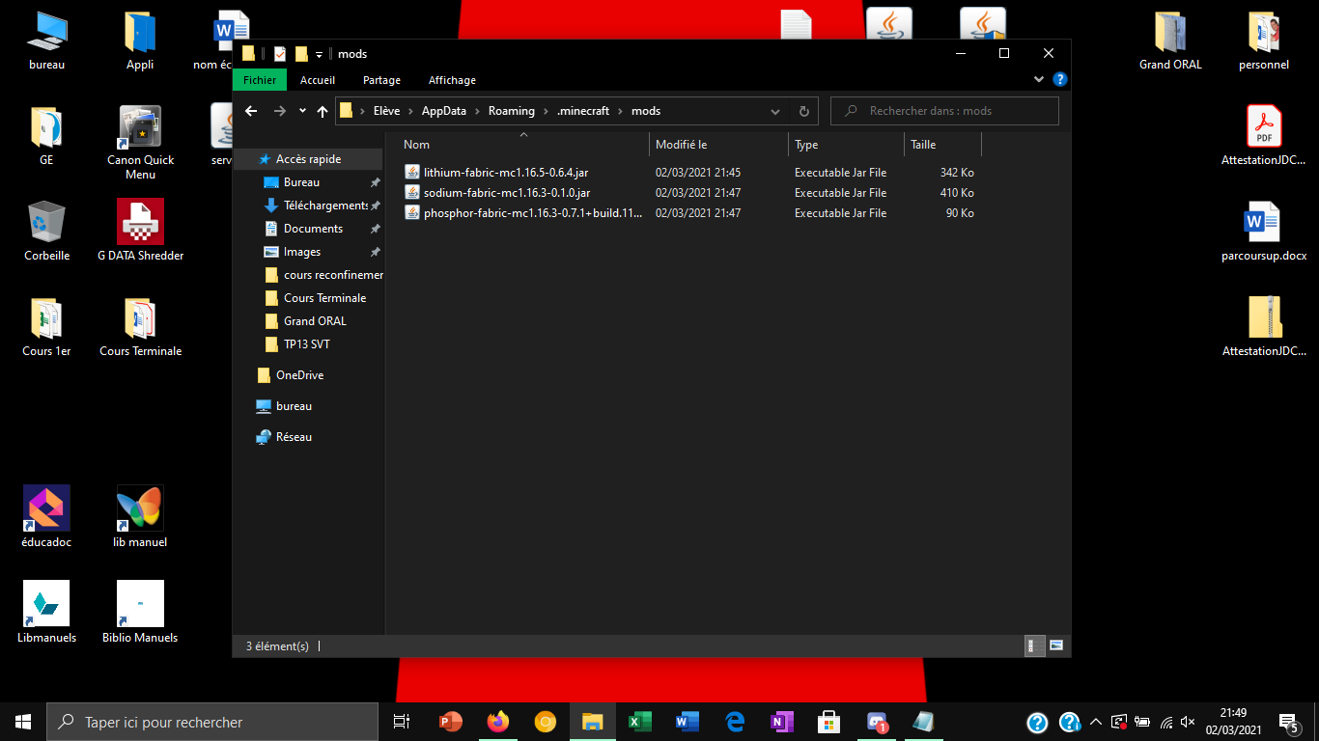Refresh the mods folder view
The width and height of the screenshot is (1319, 741).
803,111
